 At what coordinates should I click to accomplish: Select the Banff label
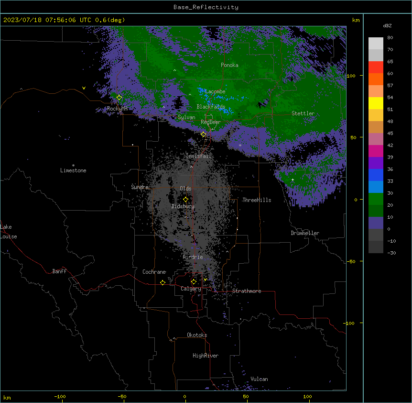point(59,271)
